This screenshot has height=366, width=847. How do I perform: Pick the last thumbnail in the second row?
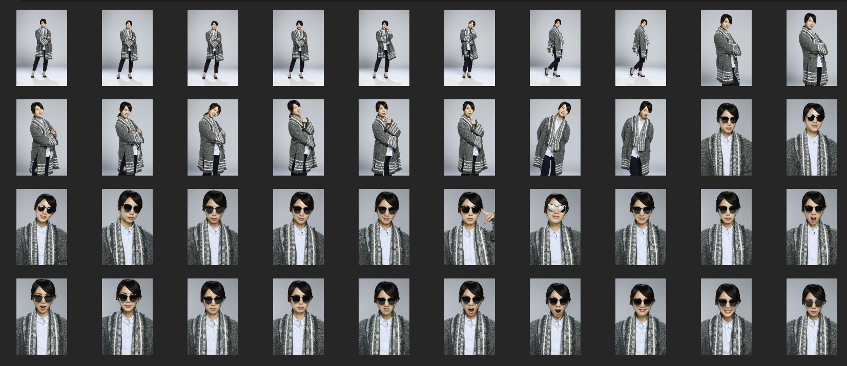(x=812, y=137)
